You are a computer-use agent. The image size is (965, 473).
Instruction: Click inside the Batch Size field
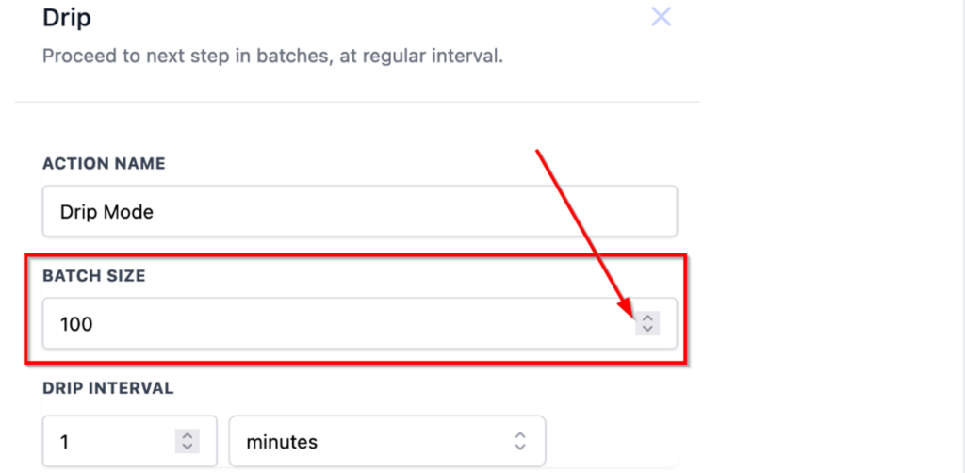[x=339, y=324]
